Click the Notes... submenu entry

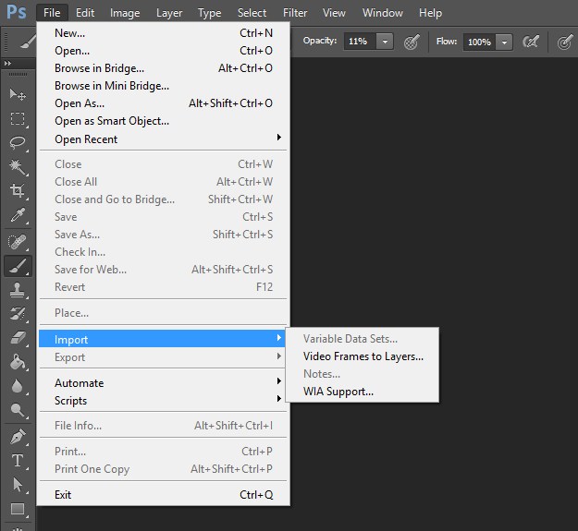[x=363, y=374]
